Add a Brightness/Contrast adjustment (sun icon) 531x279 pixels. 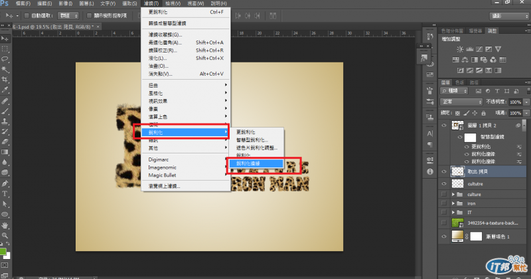click(460, 49)
